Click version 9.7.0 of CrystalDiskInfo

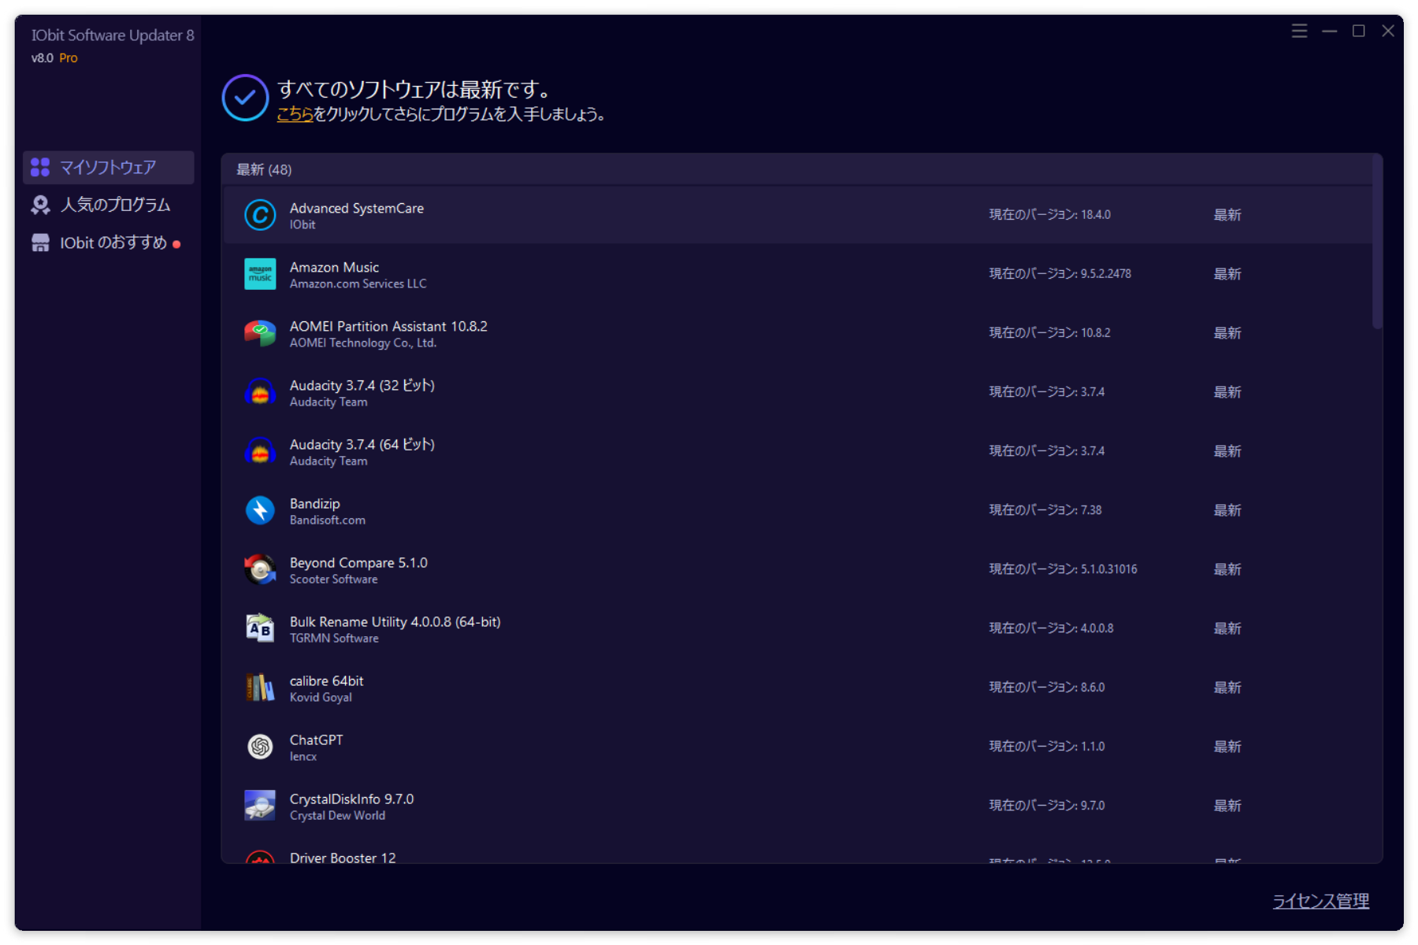click(x=1093, y=806)
